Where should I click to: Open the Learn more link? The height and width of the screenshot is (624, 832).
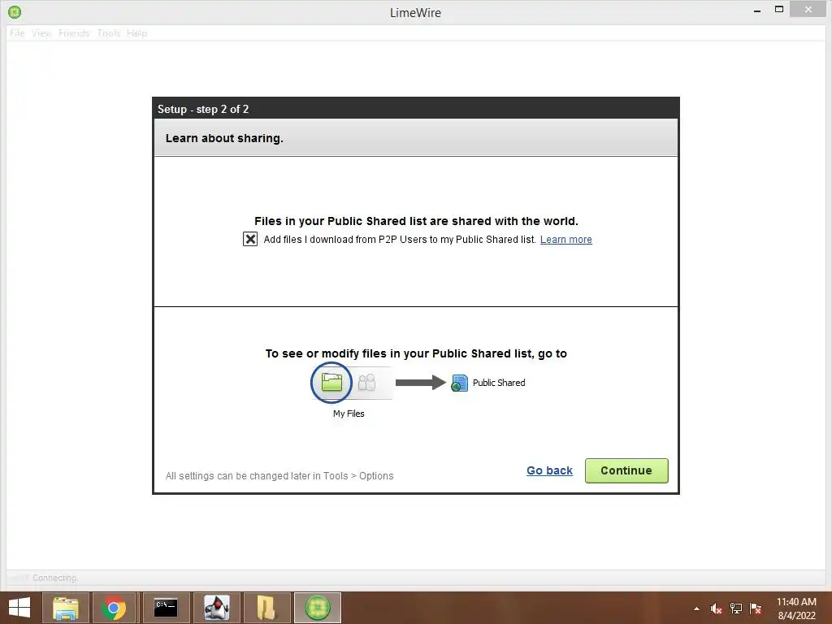click(565, 240)
